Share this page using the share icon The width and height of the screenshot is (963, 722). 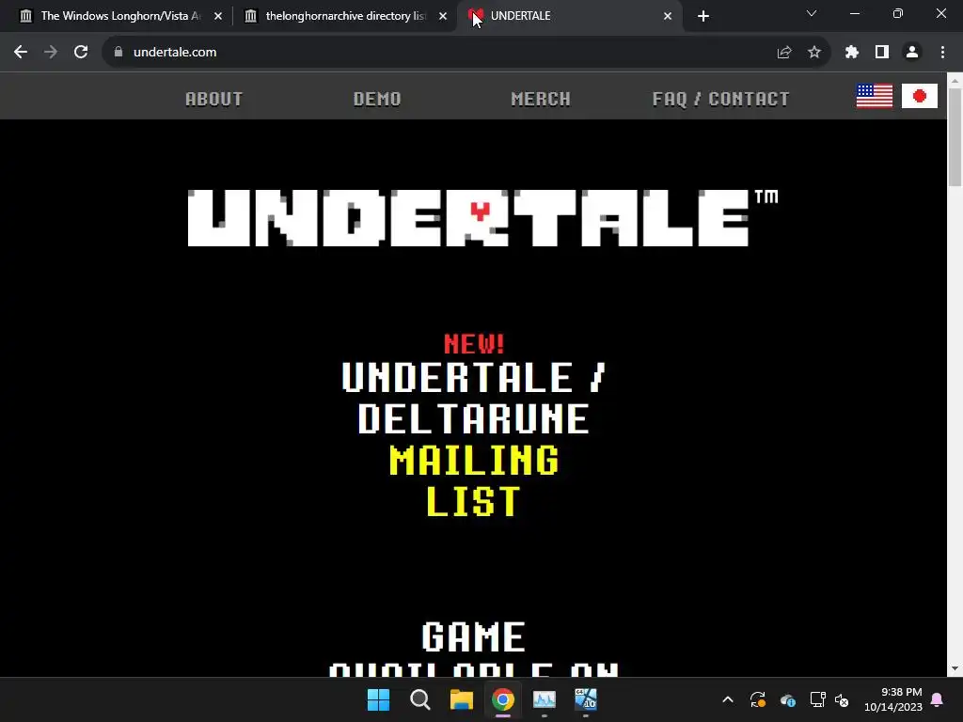(x=784, y=53)
